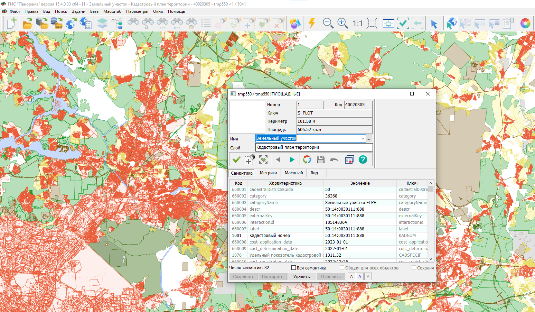Open the Поиск menu
Screen dimensions: 535x312
coord(61,11)
